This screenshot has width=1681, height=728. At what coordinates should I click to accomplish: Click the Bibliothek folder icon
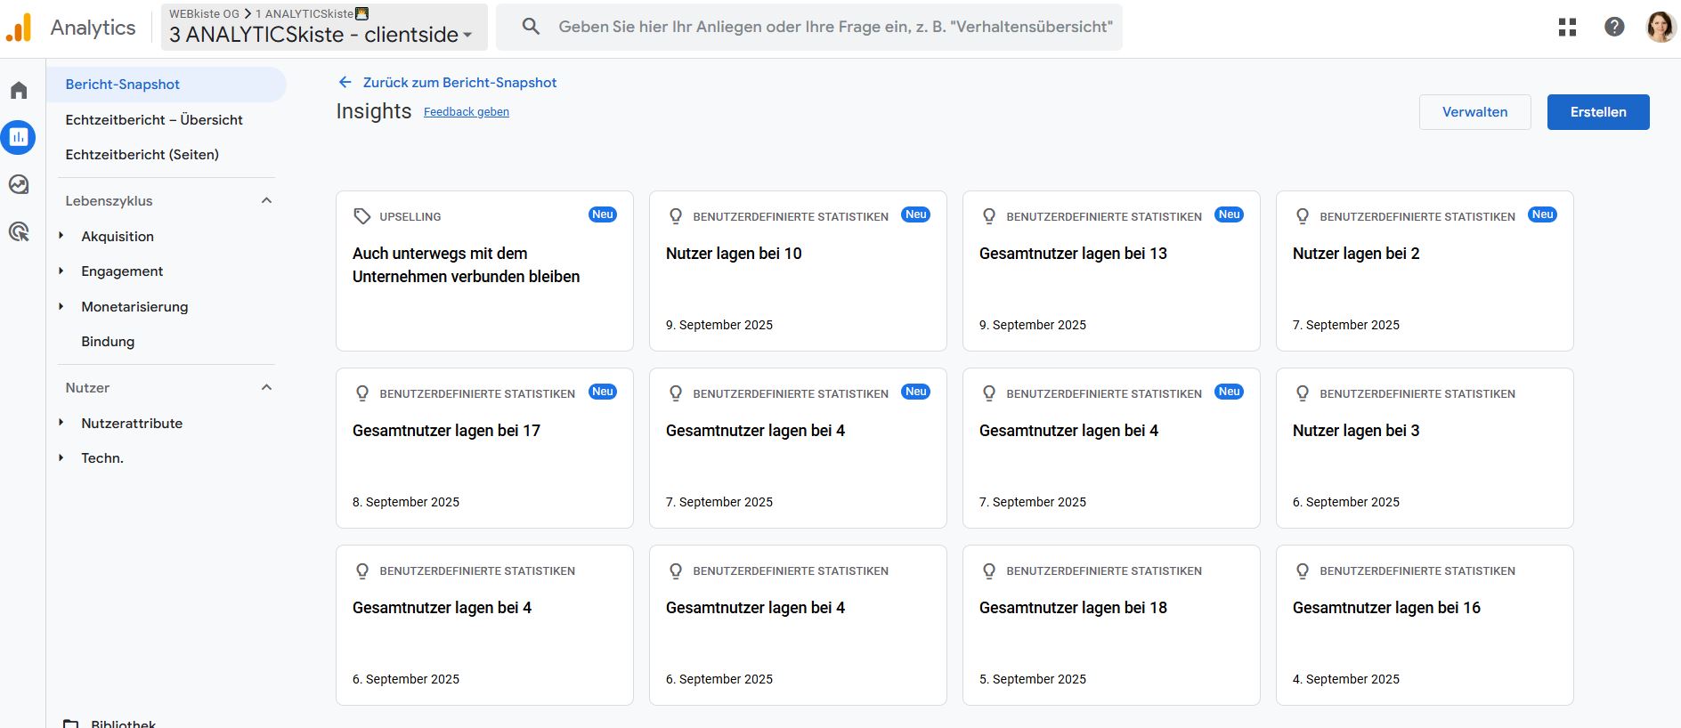pos(71,723)
